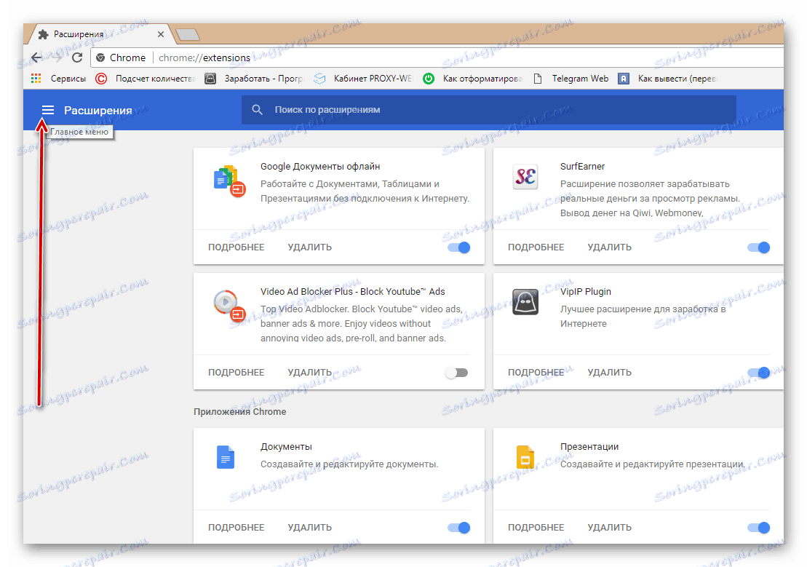This screenshot has width=807, height=567.
Task: Reload the extensions page
Action: coord(77,58)
